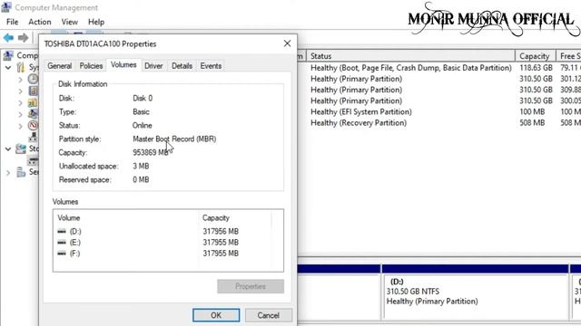Select the Task Scheduler clock icon
This screenshot has height=326, width=581.
pos(33,79)
